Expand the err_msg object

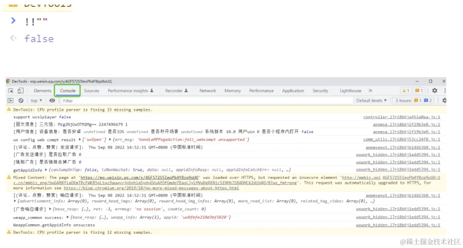coord(110,140)
